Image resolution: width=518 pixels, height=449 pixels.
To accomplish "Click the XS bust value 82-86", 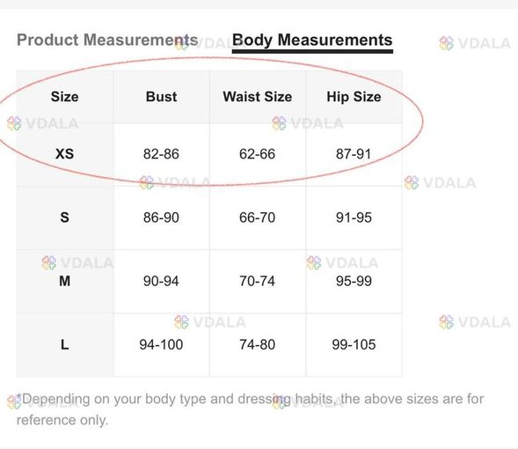I will pyautogui.click(x=161, y=154).
